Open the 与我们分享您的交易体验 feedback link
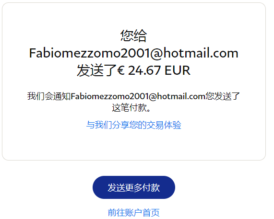Screen dimensions: 274x219 [x=134, y=125]
